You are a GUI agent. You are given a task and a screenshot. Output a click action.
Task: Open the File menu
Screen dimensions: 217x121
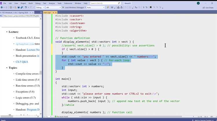pos(5,3)
